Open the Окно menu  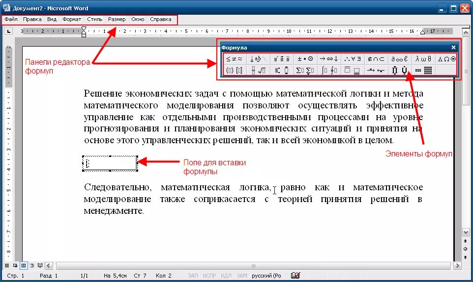[x=138, y=19]
